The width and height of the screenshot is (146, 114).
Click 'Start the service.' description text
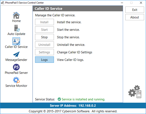pyautogui.click(x=68, y=30)
